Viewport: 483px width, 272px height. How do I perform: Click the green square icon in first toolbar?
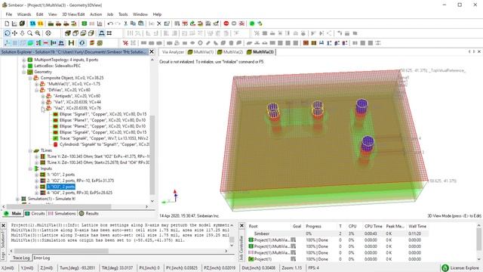point(84,23)
